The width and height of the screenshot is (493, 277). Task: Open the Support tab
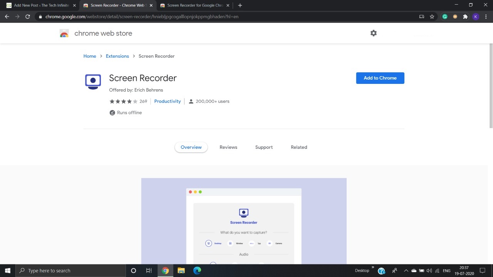(264, 147)
